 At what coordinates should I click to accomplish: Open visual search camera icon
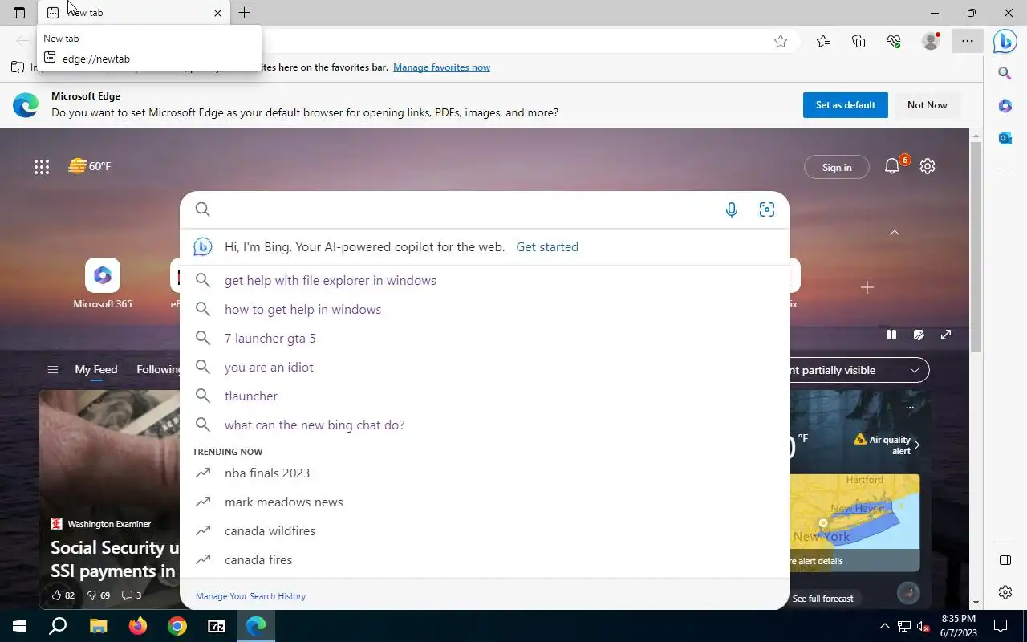tap(767, 210)
